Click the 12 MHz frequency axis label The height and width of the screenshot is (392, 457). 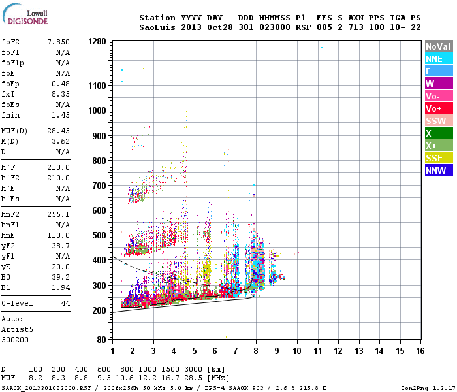[338, 351]
